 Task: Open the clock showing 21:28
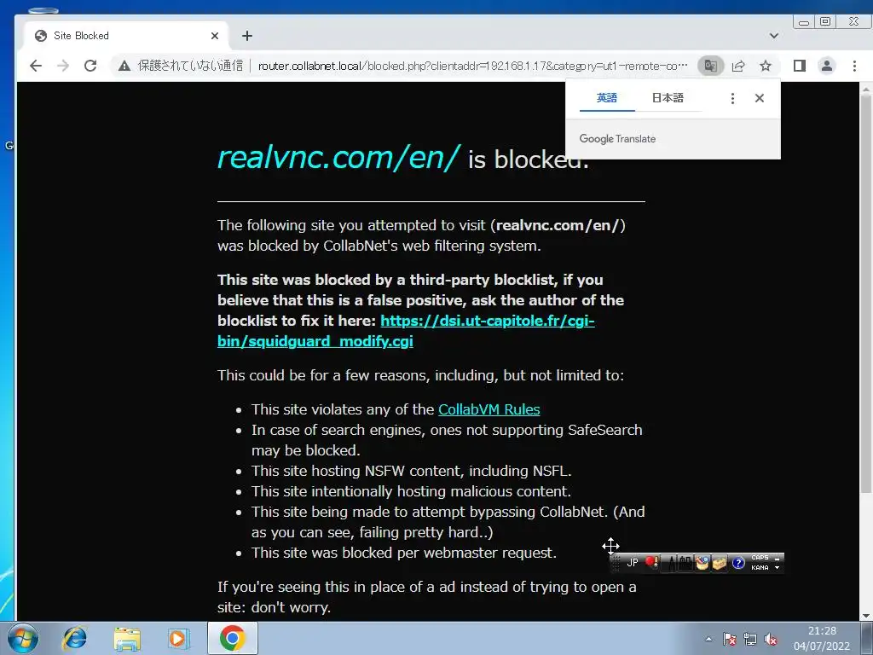coord(822,638)
